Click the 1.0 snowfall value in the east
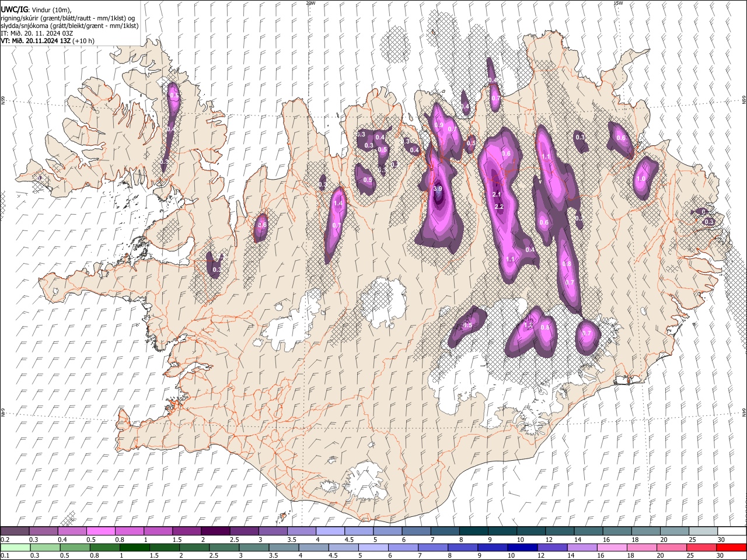The width and height of the screenshot is (747, 560). [x=641, y=179]
